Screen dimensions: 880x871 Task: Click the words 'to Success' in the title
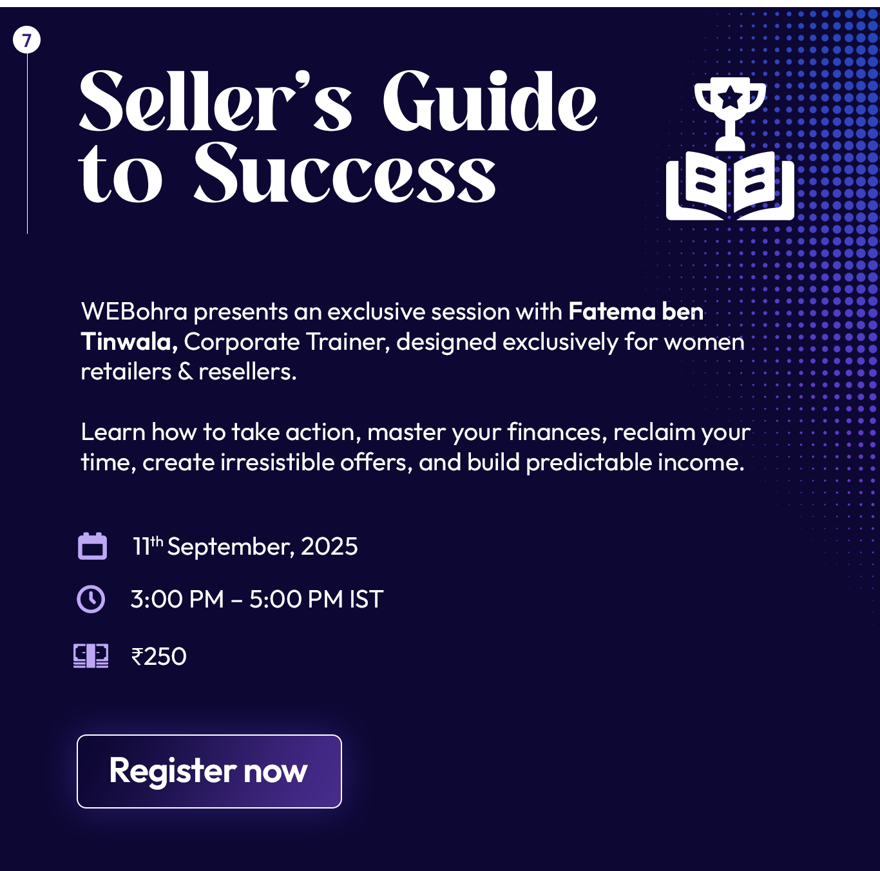click(x=287, y=174)
